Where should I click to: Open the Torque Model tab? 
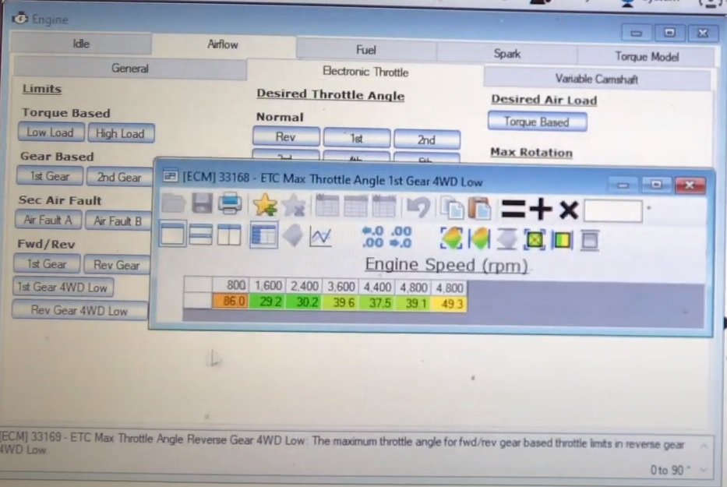646,57
